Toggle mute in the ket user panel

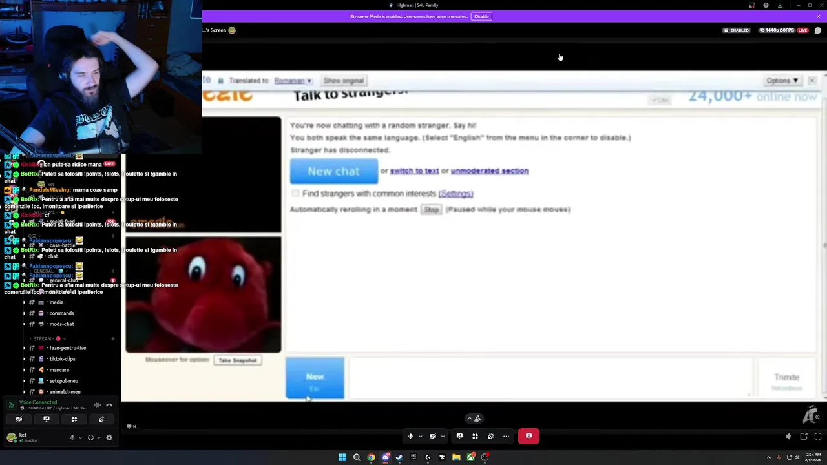tap(72, 437)
